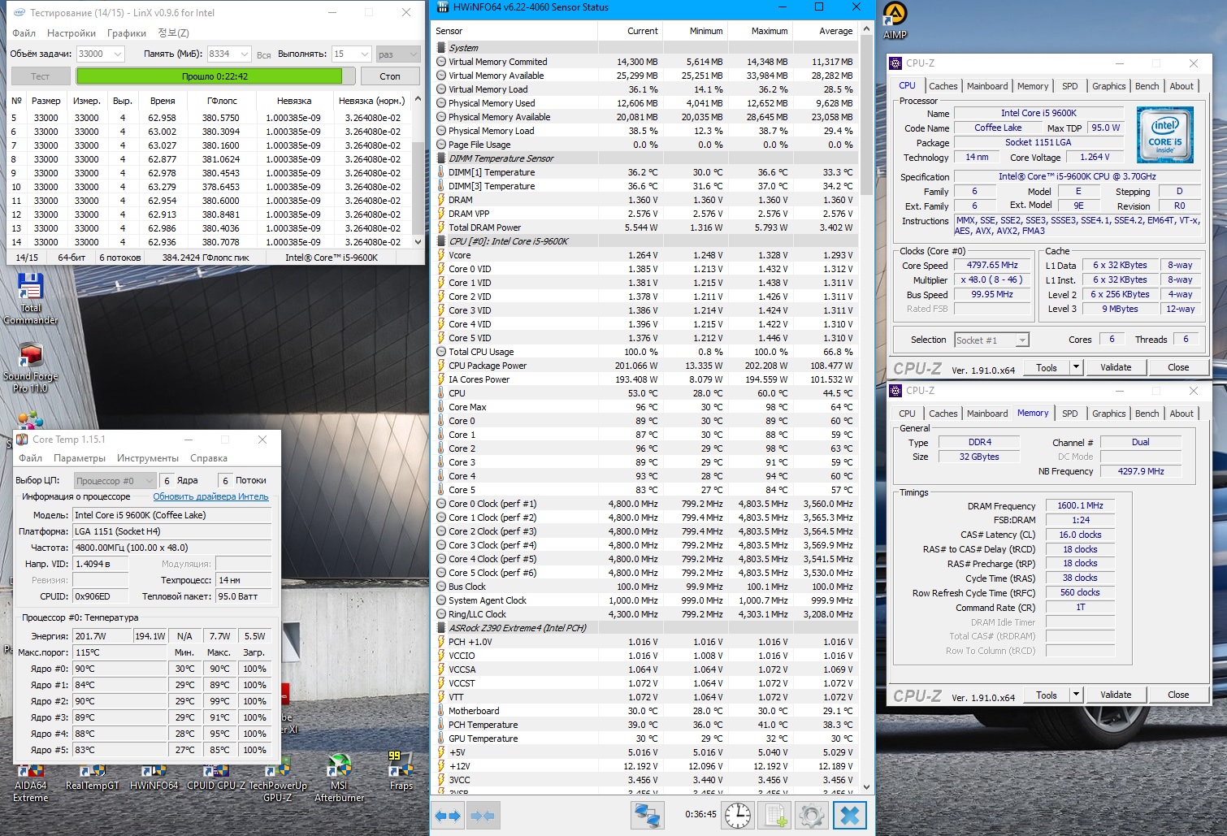Click the LinX results table scrollbar
The width and height of the screenshot is (1227, 836).
(418, 171)
